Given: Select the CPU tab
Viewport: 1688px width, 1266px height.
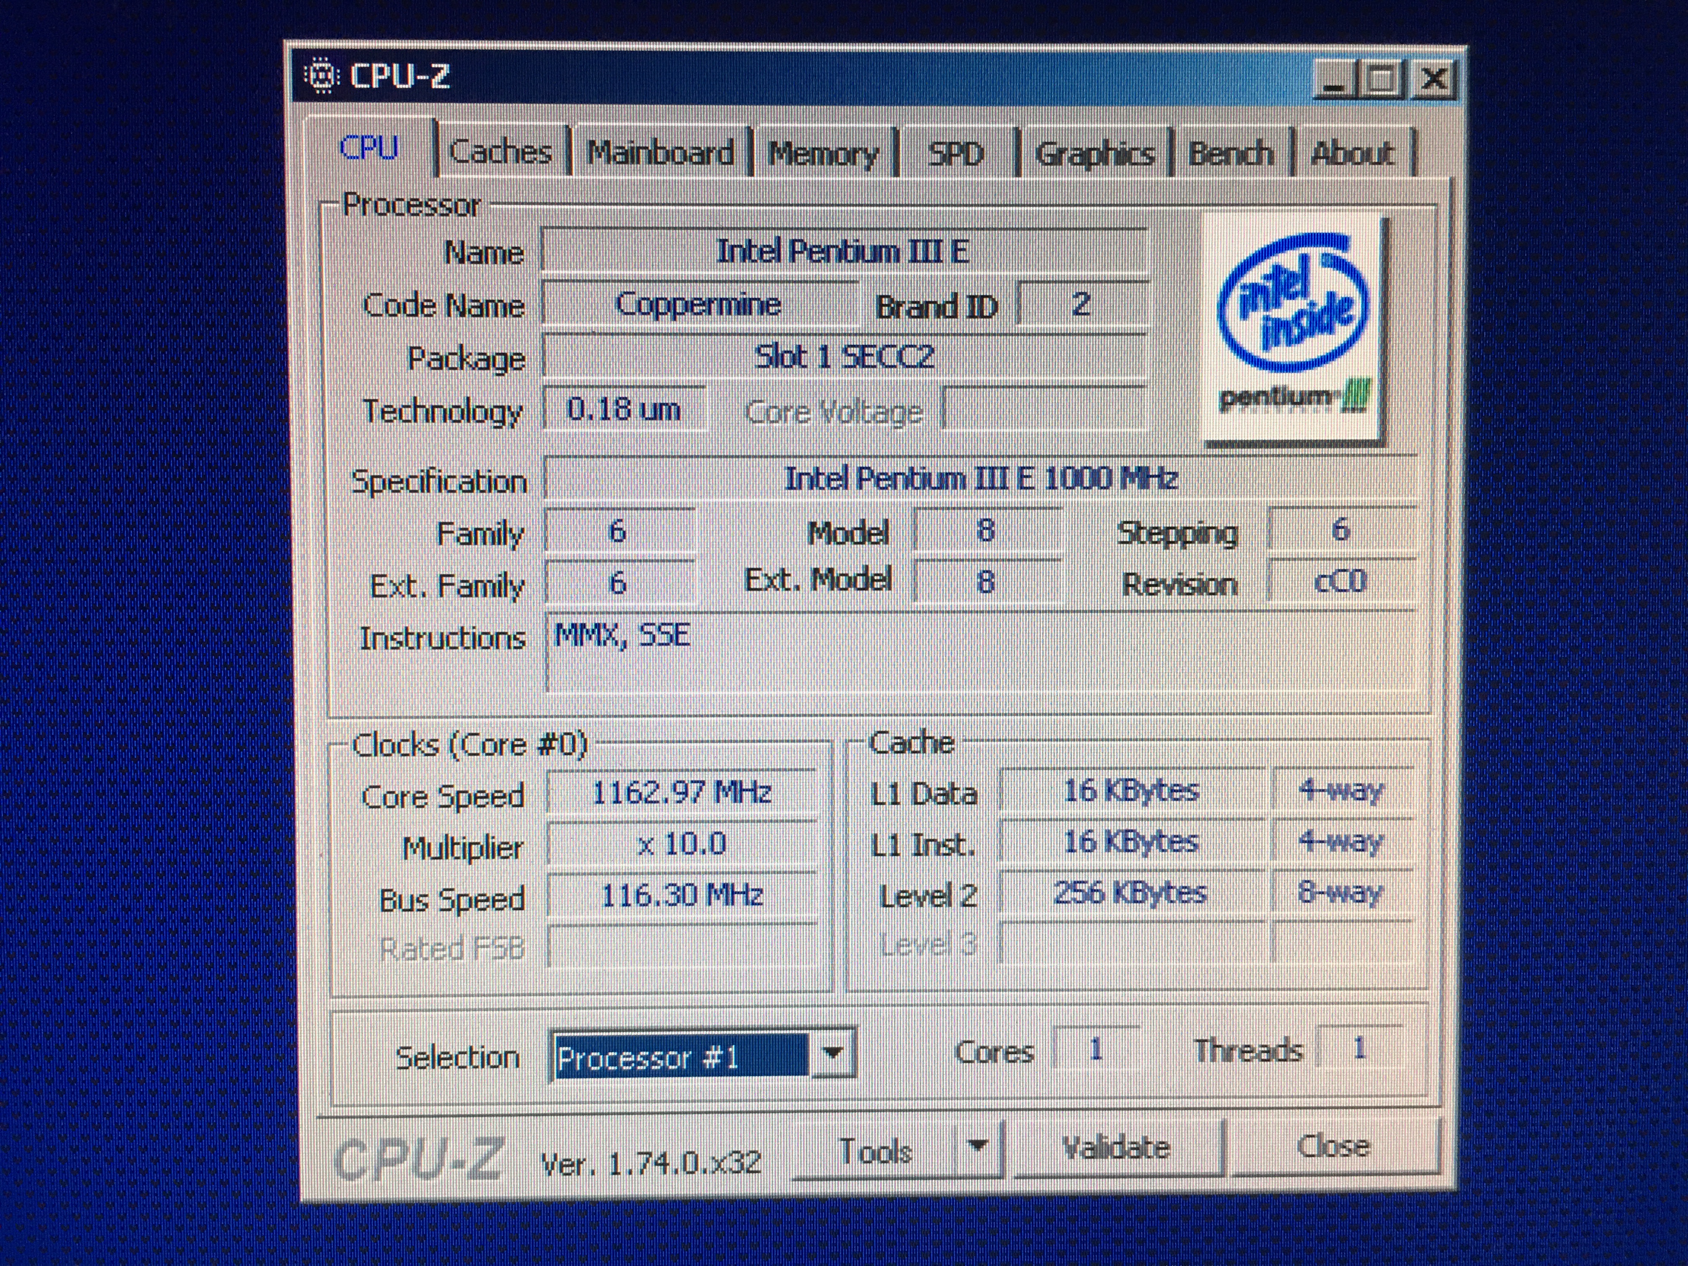Looking at the screenshot, I should click(x=369, y=147).
